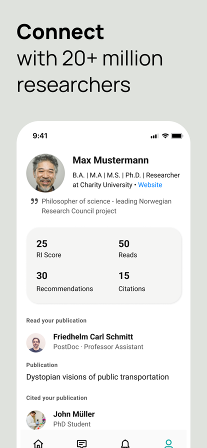View the 15 Citations stat
The height and width of the screenshot is (448, 207).
pos(132,281)
